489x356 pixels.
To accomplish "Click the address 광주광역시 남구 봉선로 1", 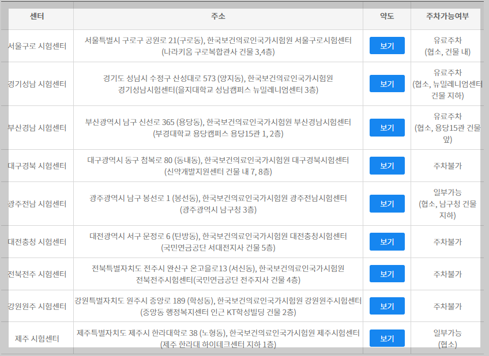I will (x=218, y=204).
